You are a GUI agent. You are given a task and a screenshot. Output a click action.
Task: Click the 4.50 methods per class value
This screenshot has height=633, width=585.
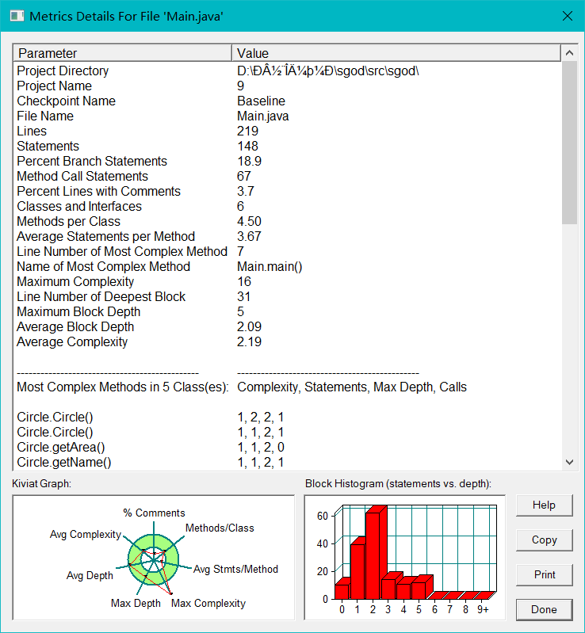[249, 221]
